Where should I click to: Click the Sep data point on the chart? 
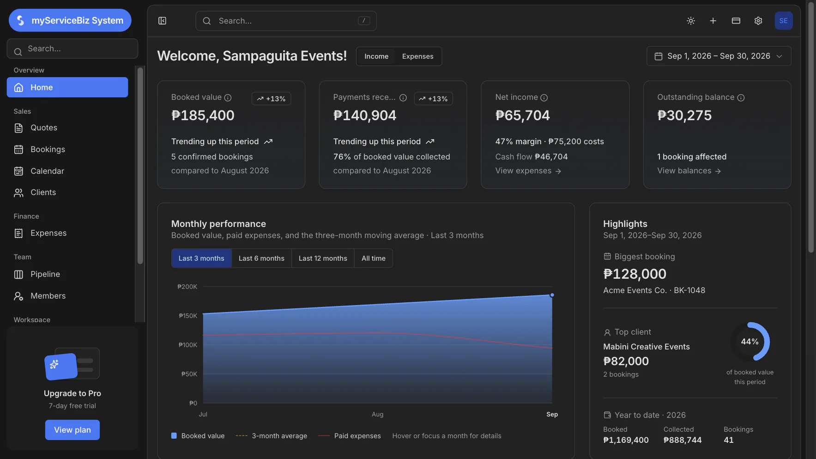click(x=552, y=295)
